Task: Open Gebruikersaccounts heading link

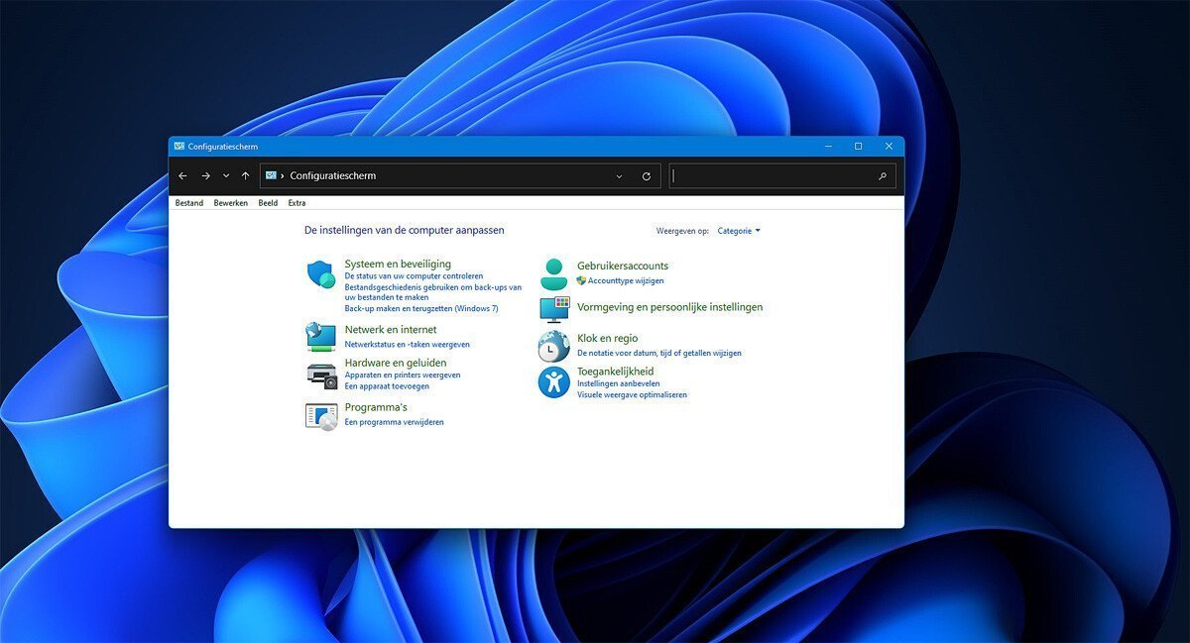Action: pos(623,266)
